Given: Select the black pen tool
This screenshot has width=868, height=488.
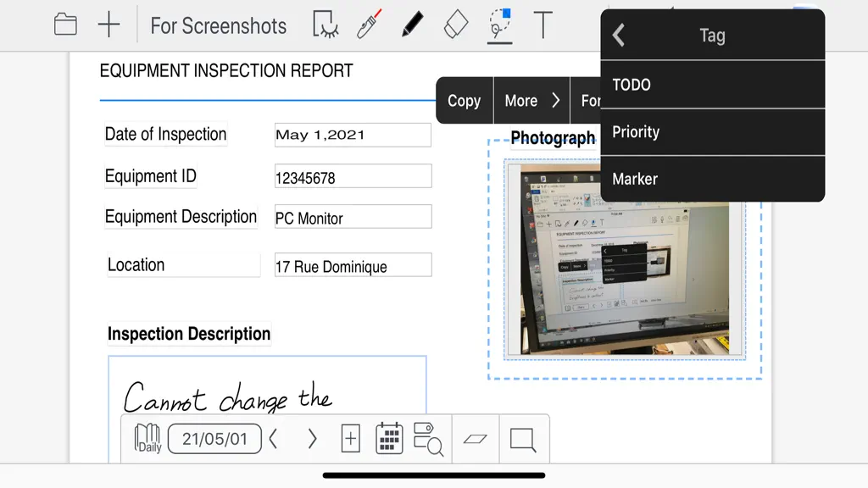Looking at the screenshot, I should click(413, 25).
